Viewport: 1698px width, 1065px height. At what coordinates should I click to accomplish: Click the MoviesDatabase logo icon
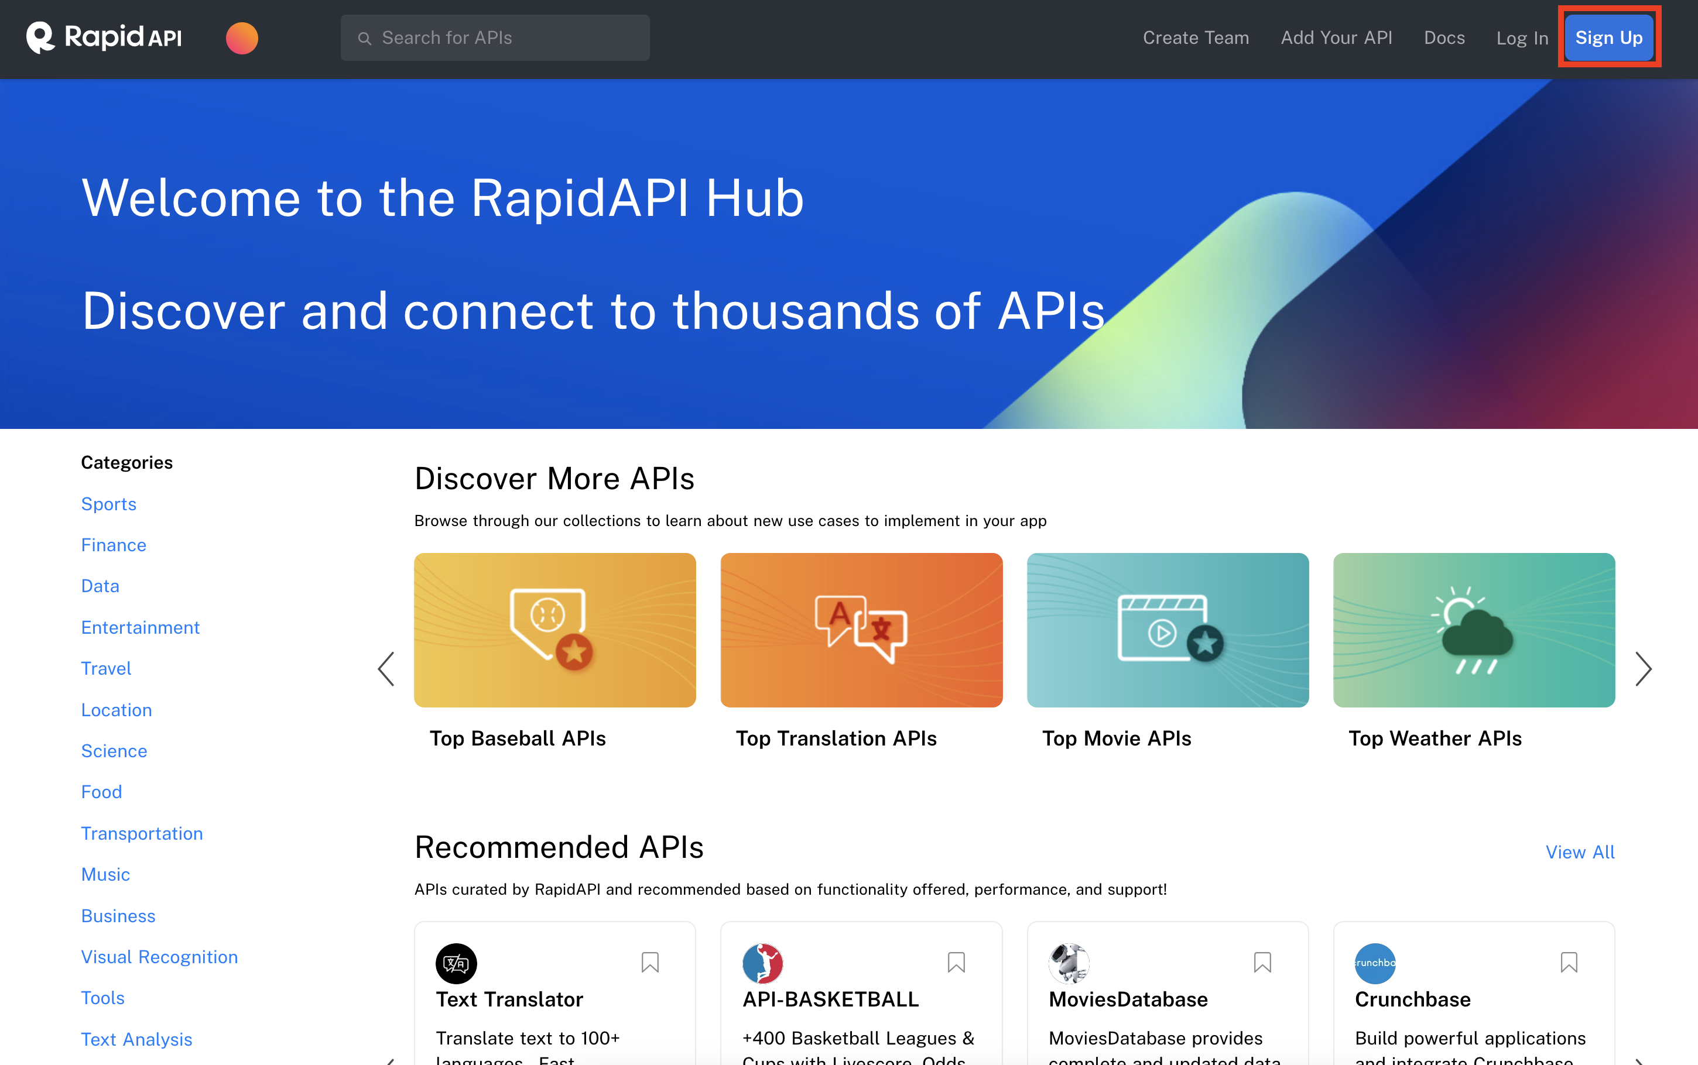click(x=1069, y=963)
